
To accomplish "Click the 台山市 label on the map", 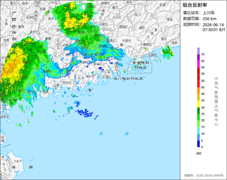I will [x=90, y=76].
